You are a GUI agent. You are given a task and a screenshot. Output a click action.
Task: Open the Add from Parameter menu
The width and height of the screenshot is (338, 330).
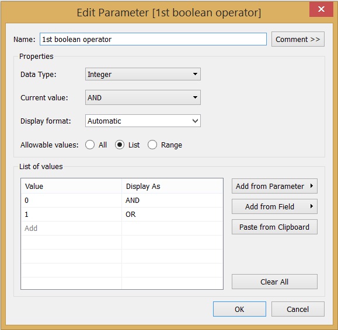[274, 186]
